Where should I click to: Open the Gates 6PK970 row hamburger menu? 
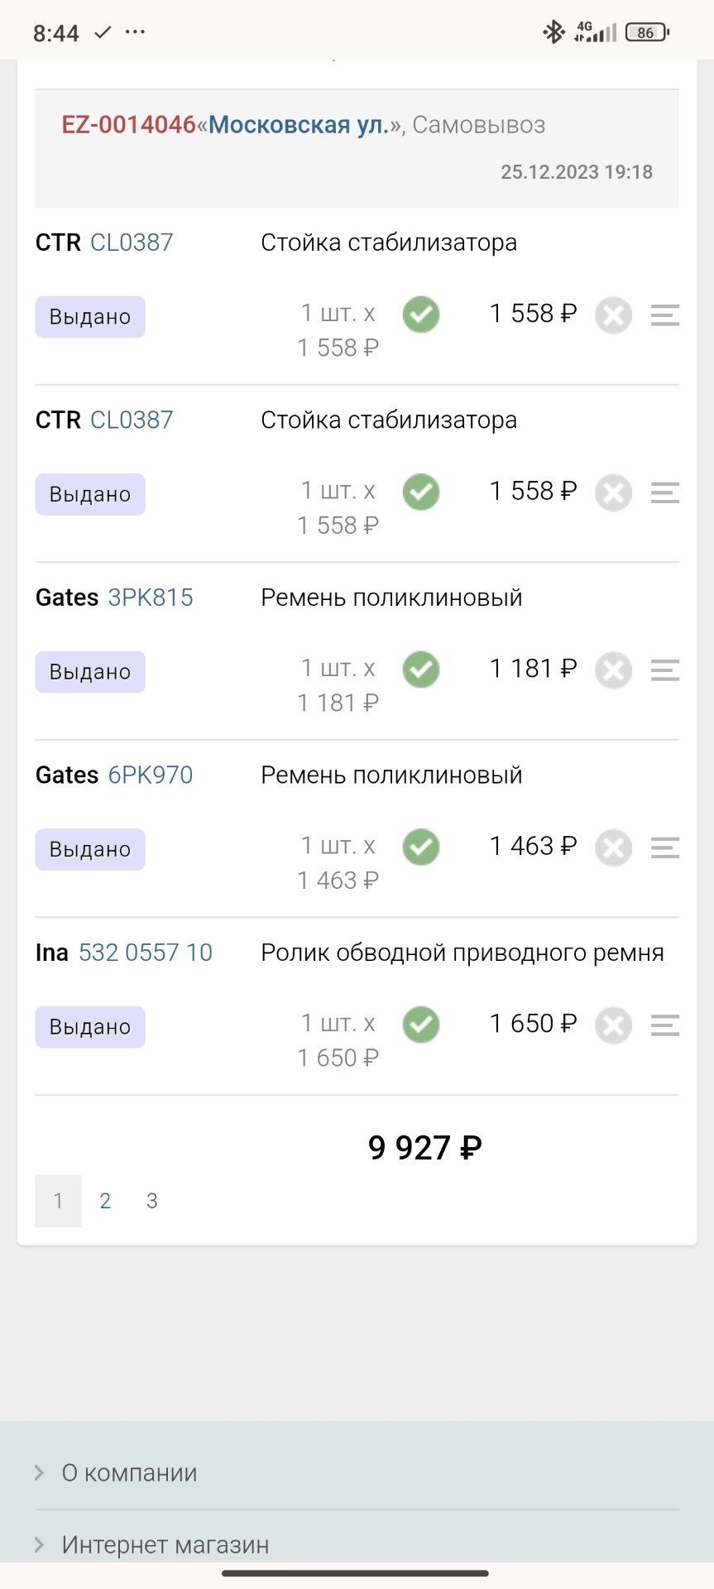pos(664,847)
